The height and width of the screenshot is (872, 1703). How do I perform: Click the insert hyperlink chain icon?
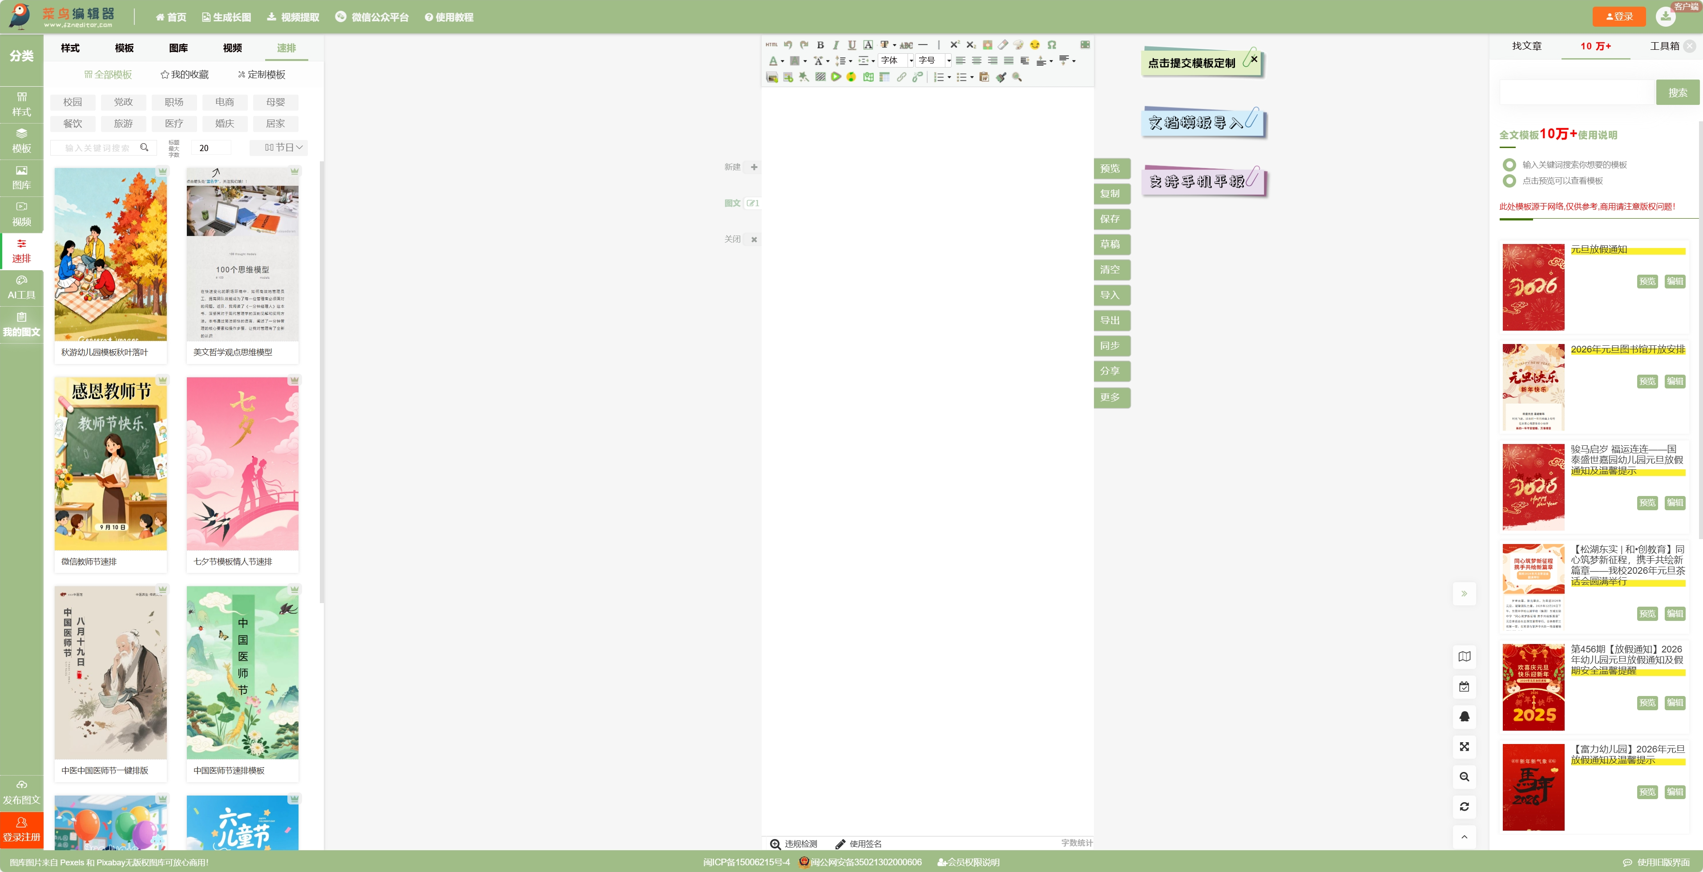[902, 77]
